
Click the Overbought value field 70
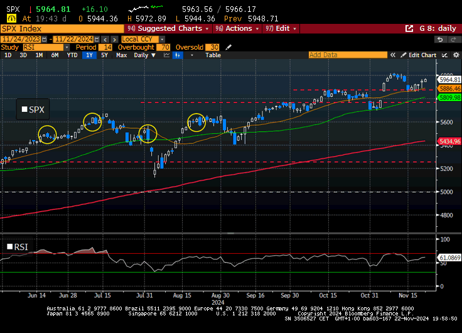(164, 47)
